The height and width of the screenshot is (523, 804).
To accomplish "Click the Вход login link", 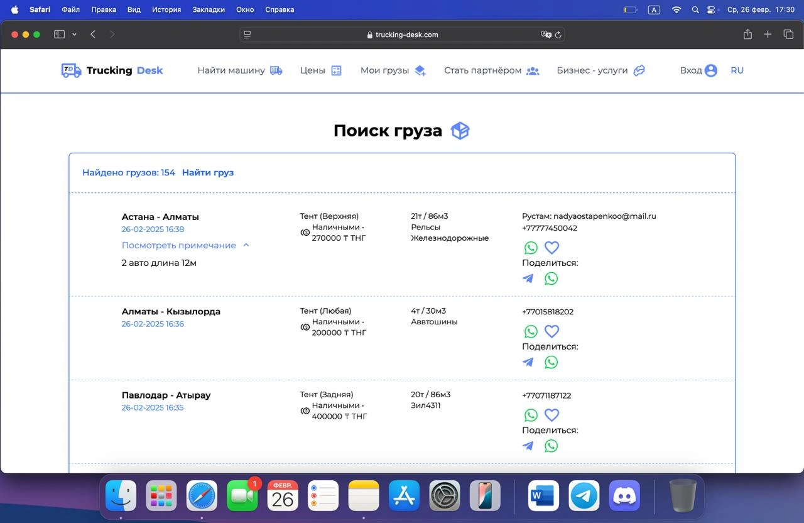I will [x=698, y=70].
